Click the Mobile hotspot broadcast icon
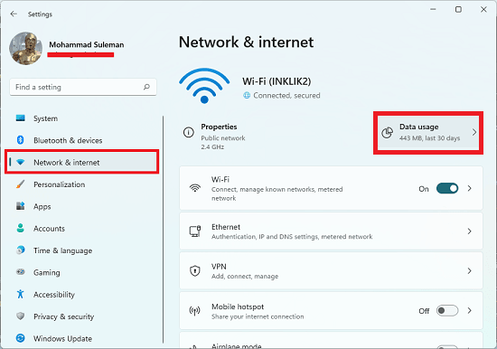This screenshot has height=349, width=497. coord(194,311)
